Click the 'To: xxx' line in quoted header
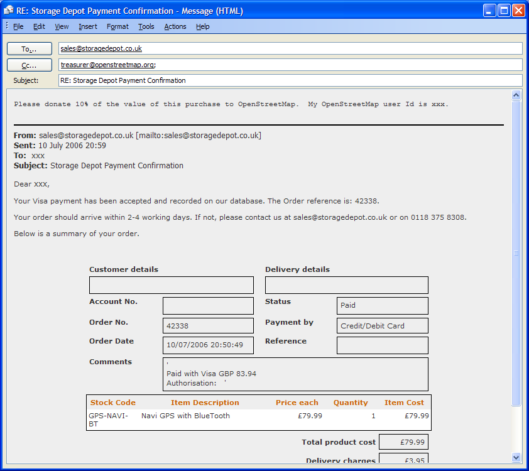 click(29, 156)
